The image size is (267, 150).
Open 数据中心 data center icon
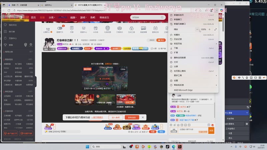click(84, 28)
